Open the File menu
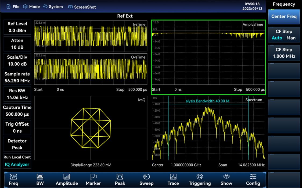302x188 pixels. tap(13, 7)
